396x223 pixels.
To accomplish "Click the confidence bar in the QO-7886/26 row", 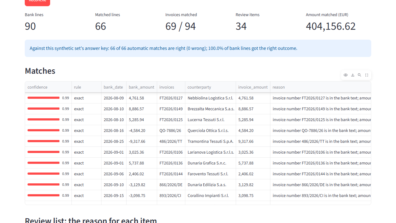I will 43,130.
